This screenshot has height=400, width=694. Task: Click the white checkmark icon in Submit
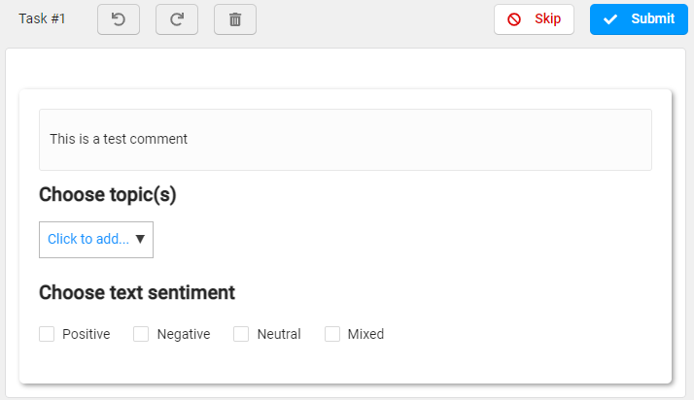click(x=610, y=19)
